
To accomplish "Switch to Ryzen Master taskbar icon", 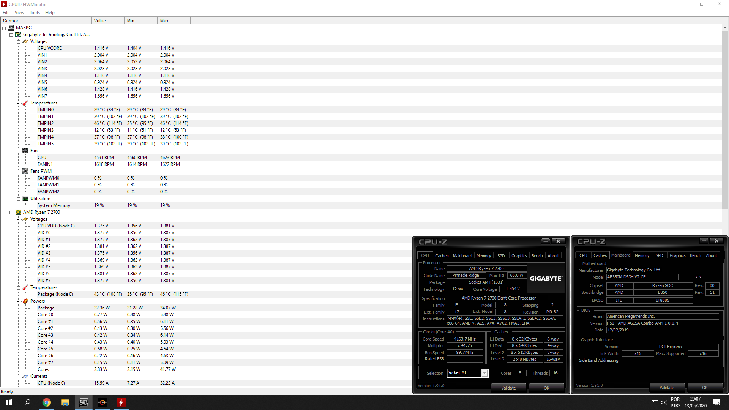I will pyautogui.click(x=102, y=402).
